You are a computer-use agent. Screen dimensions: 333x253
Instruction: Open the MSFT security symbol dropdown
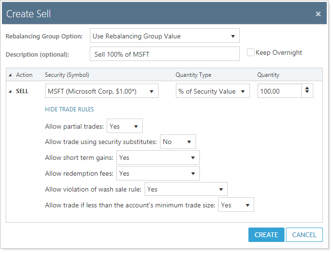(x=101, y=91)
